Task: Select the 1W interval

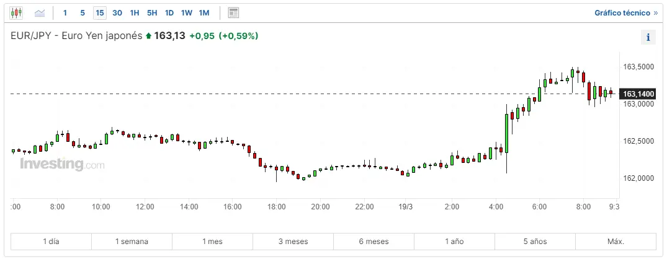Action: (186, 13)
